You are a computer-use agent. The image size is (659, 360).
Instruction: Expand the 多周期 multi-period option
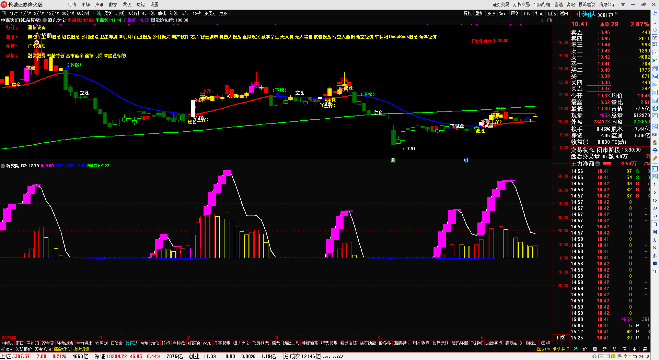[210, 13]
